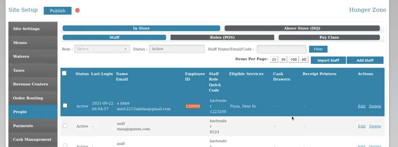The image size is (398, 147).
Task: Open Taxes in the sidebar
Action: click(x=33, y=70)
